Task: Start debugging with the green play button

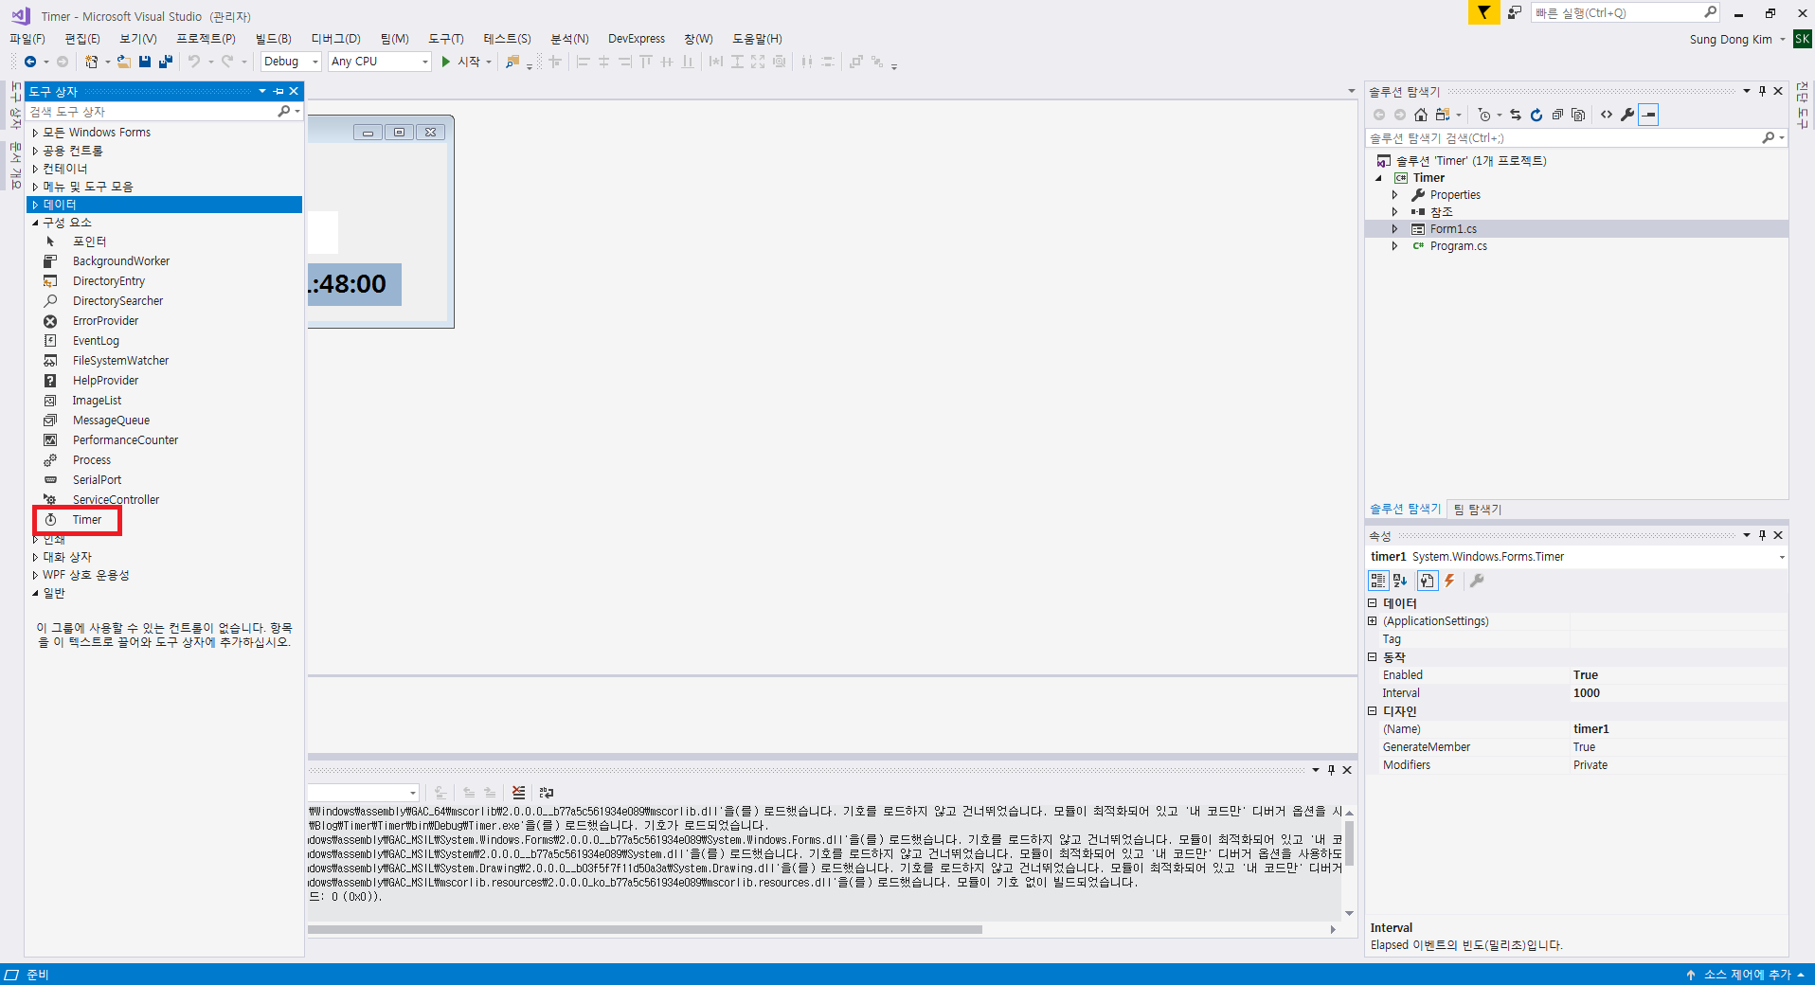Action: (445, 62)
